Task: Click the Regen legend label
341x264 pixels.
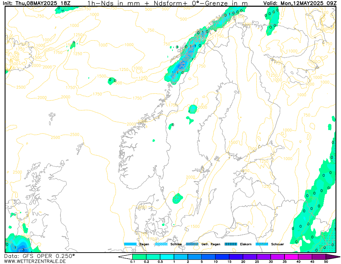Action: (144, 244)
